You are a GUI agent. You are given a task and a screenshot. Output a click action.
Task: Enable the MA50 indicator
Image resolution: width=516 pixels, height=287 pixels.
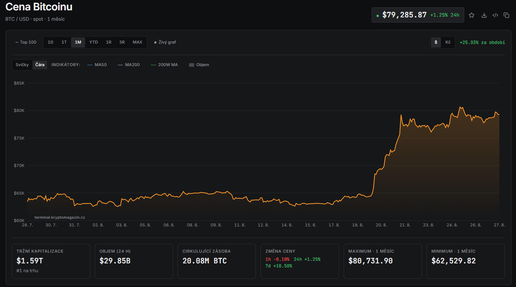click(x=97, y=65)
